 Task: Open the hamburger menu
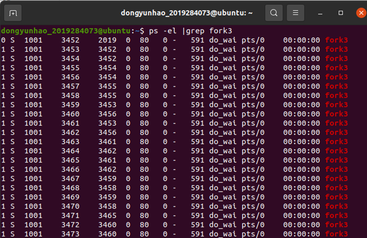[295, 13]
